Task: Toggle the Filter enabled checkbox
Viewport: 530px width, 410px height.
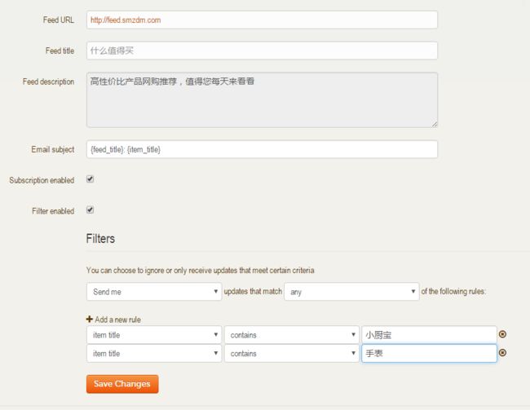Action: coord(90,210)
